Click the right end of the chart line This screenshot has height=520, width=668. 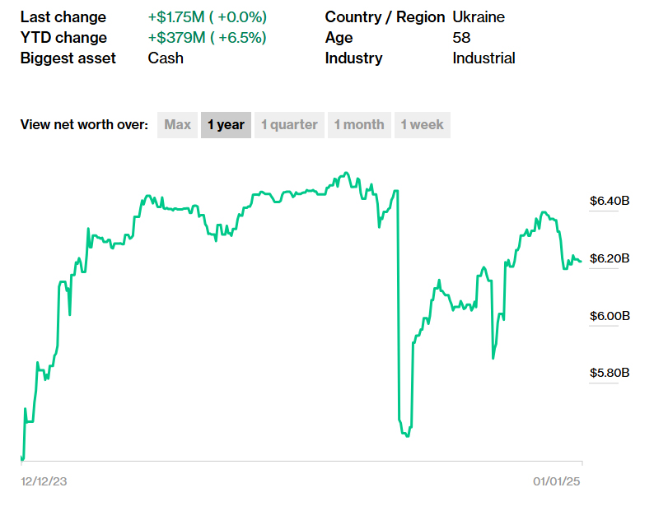pos(581,262)
